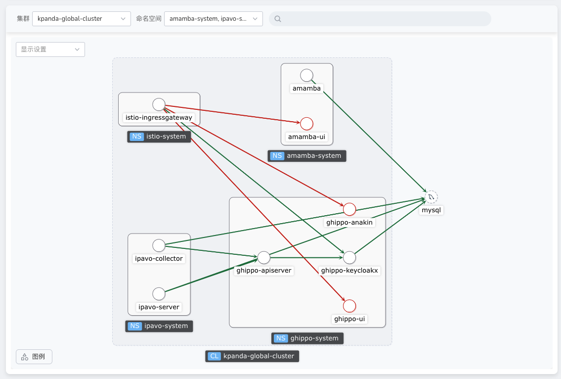Select the amamba-system namespace label
Screen dimensions: 561x379
click(x=307, y=156)
